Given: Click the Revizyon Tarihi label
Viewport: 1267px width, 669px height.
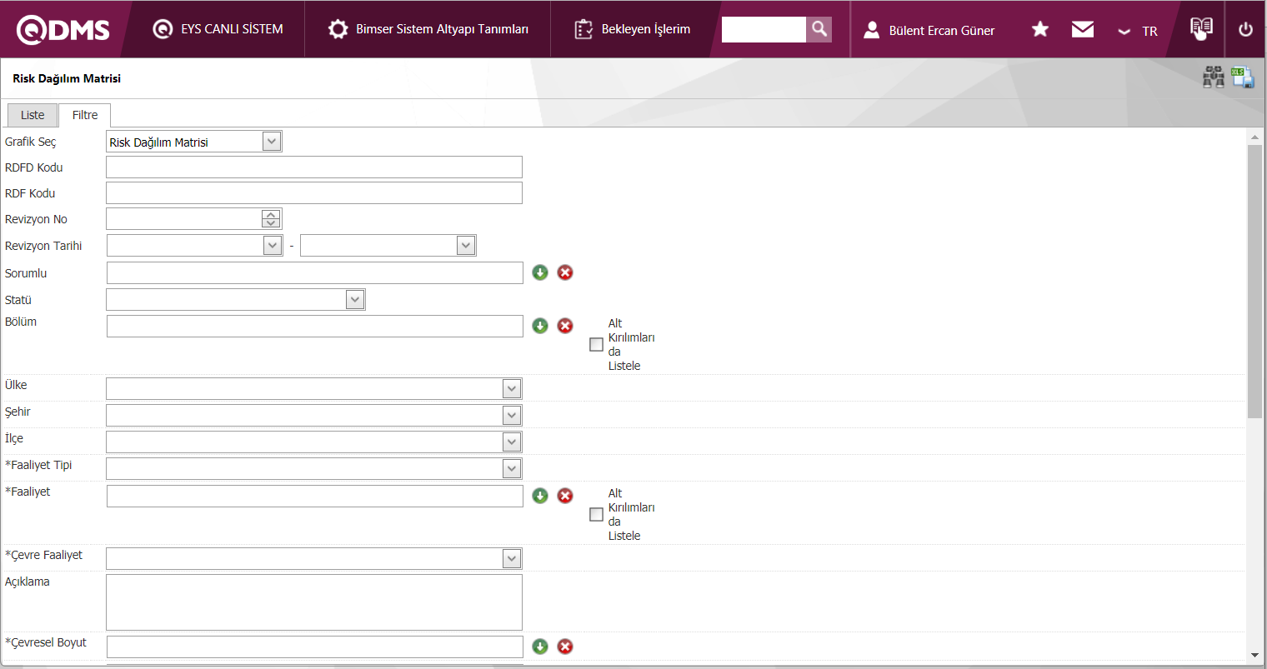Looking at the screenshot, I should 43,246.
